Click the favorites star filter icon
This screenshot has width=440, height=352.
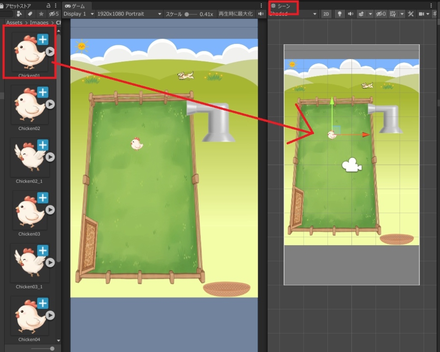pyautogui.click(x=41, y=14)
